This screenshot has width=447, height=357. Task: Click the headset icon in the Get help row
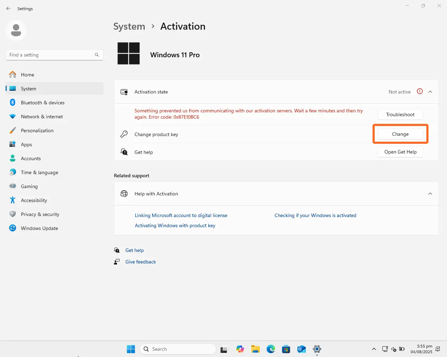(124, 152)
